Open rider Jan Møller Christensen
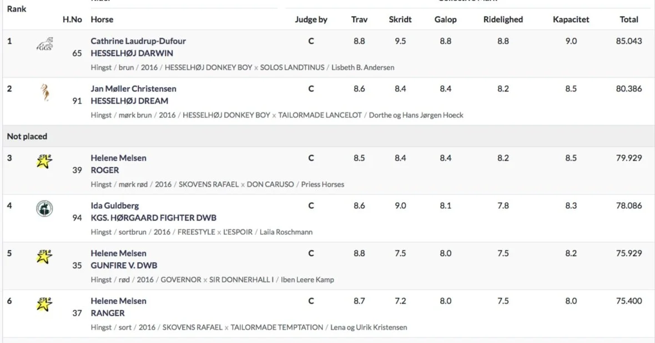 tap(134, 88)
